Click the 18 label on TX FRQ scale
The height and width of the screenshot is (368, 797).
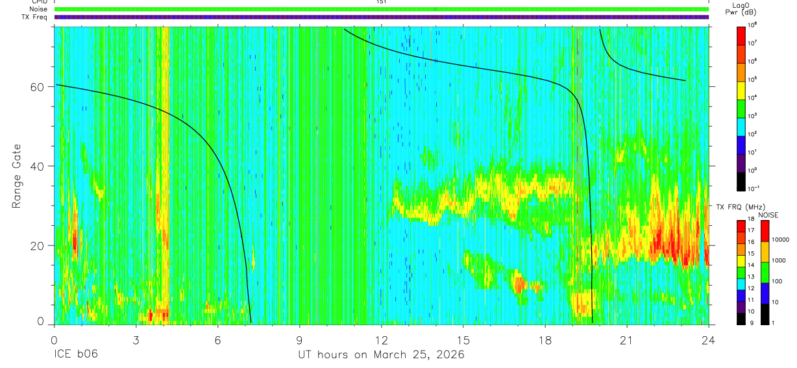click(x=751, y=219)
